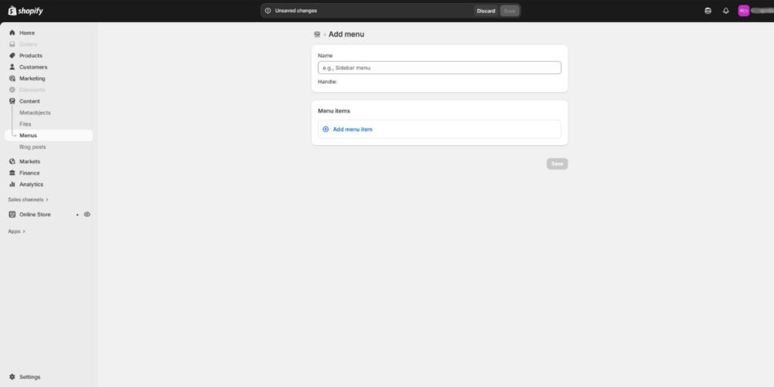Collapse the Content section in sidebar
This screenshot has height=387, width=774.
click(x=29, y=101)
